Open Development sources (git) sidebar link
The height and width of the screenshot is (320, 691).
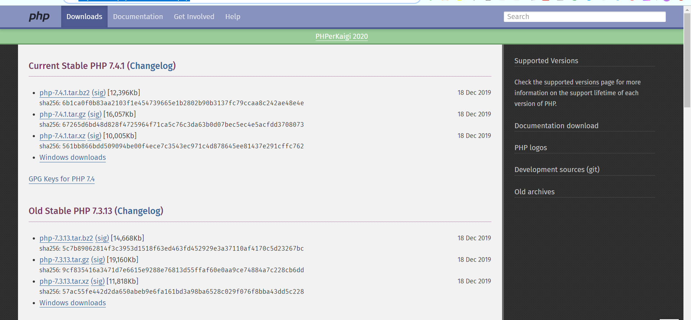tap(557, 170)
